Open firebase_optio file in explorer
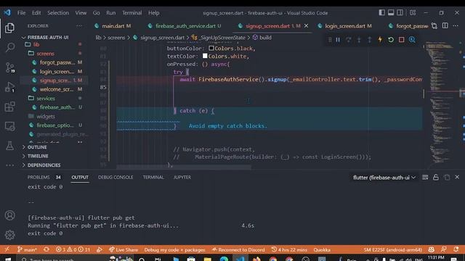 (x=55, y=125)
